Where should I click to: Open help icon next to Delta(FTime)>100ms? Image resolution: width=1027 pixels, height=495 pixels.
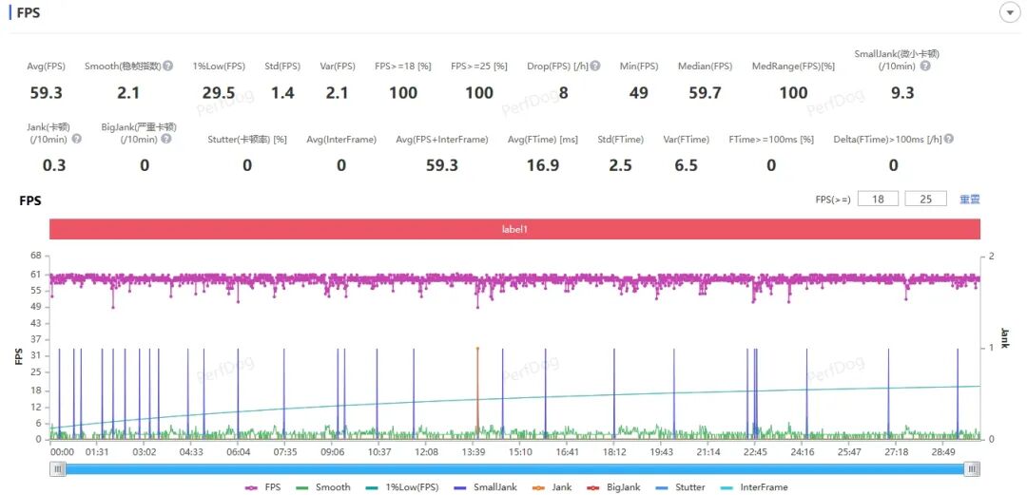coord(948,139)
